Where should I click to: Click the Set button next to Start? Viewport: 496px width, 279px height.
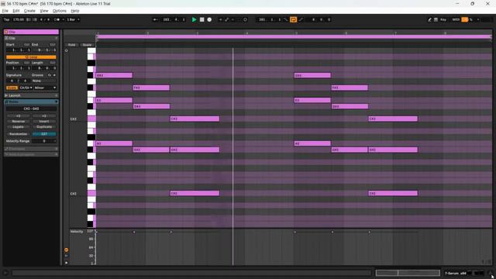[26, 45]
